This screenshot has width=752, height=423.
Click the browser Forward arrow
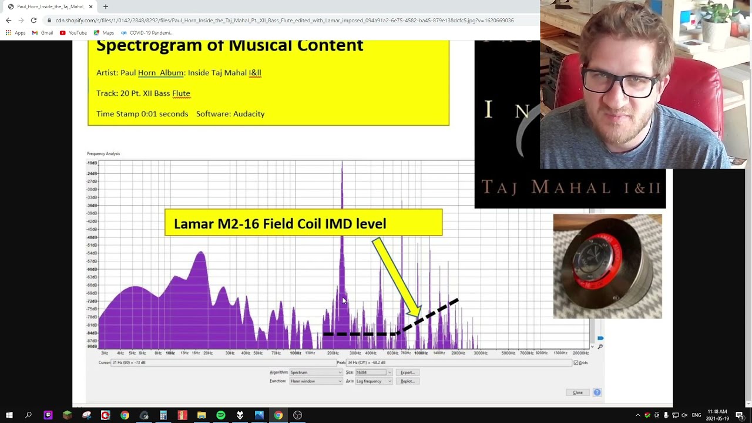(21, 20)
